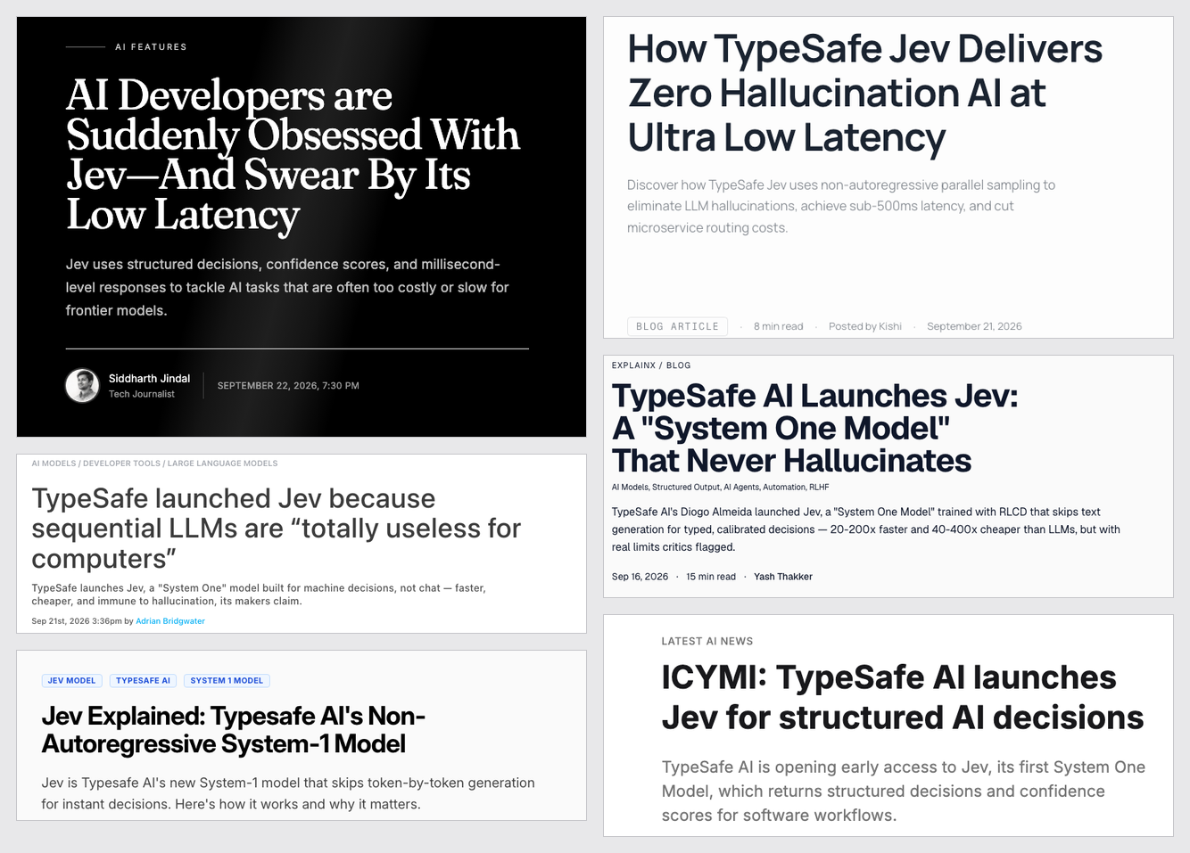Screen dimensions: 1190x853
Task: Click the SYSTEM 1 MODEL tag
Action: 227,681
